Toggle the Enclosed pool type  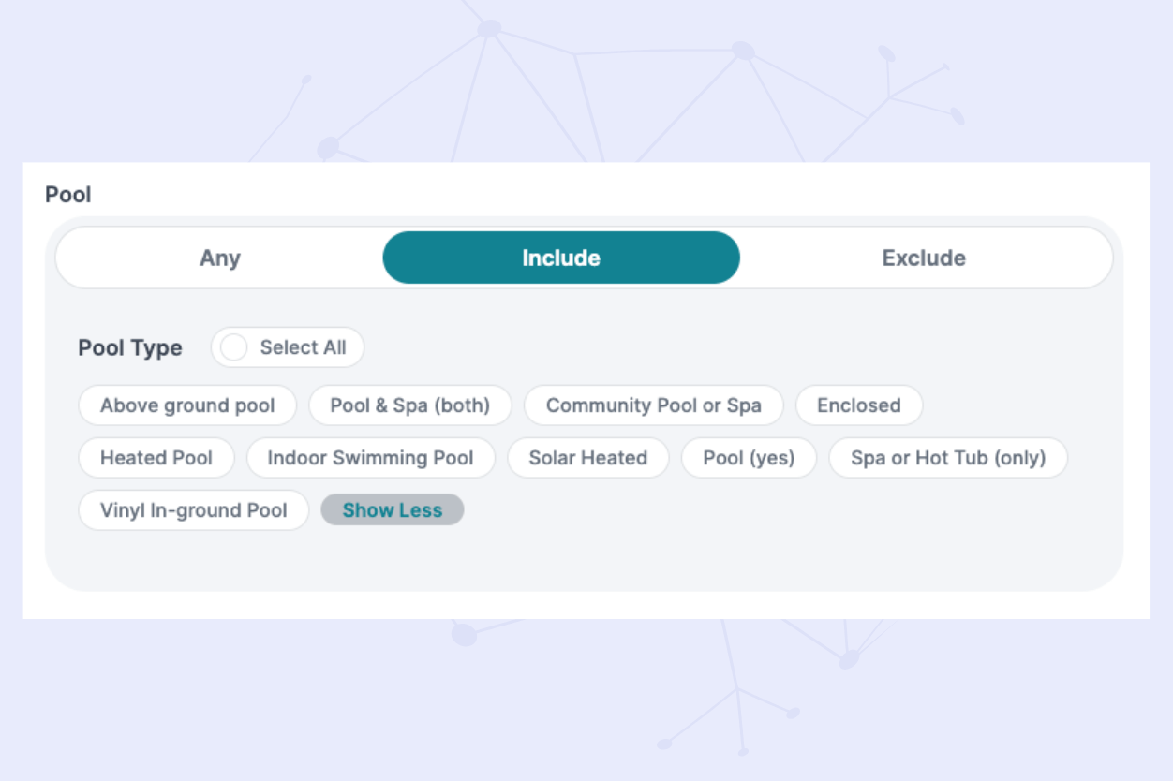(858, 405)
